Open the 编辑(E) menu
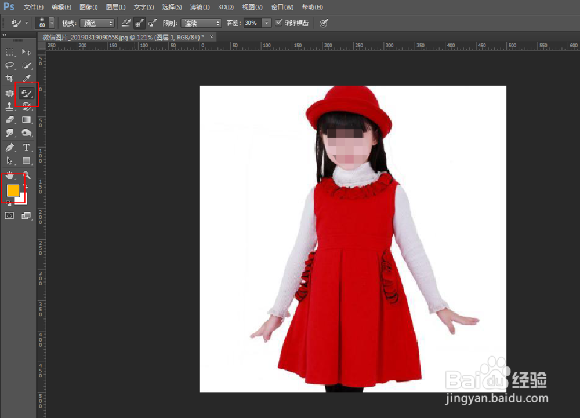Screen dimensions: 580x418 click(61, 7)
